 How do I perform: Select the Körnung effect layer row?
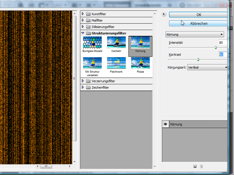pyautogui.click(x=195, y=124)
